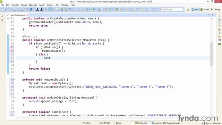222x125 pixels.
Task: Click the green Run toolbar button
Action: (93, 9)
